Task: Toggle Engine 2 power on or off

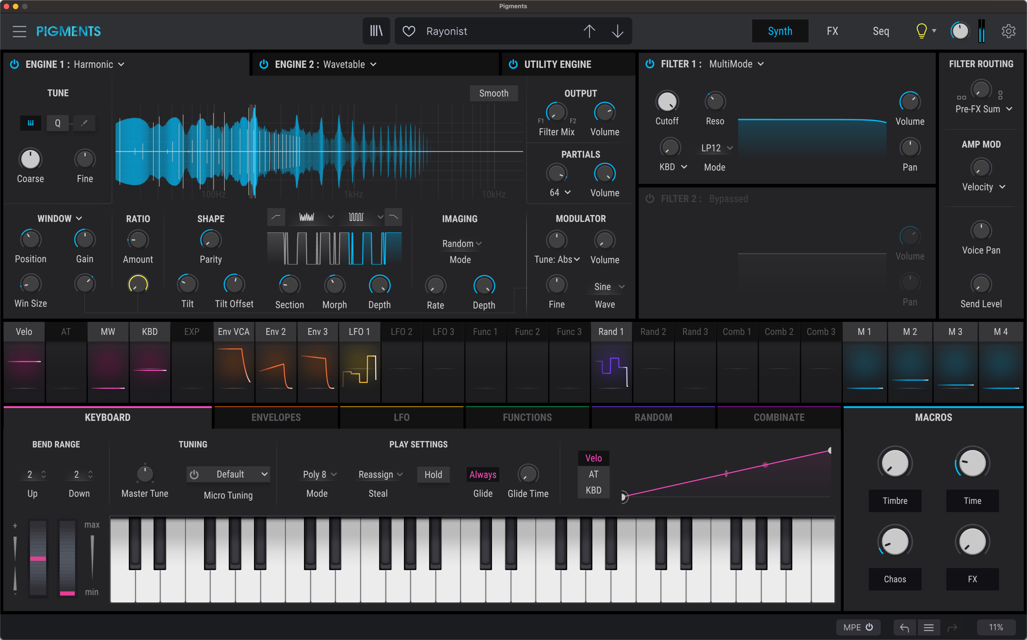Action: (264, 64)
